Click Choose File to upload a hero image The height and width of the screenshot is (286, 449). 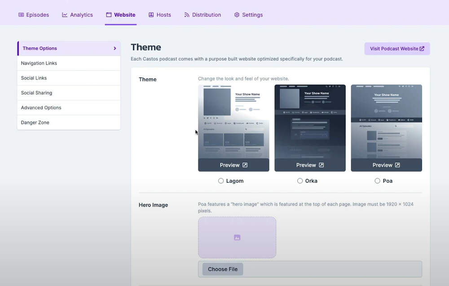[x=222, y=269]
